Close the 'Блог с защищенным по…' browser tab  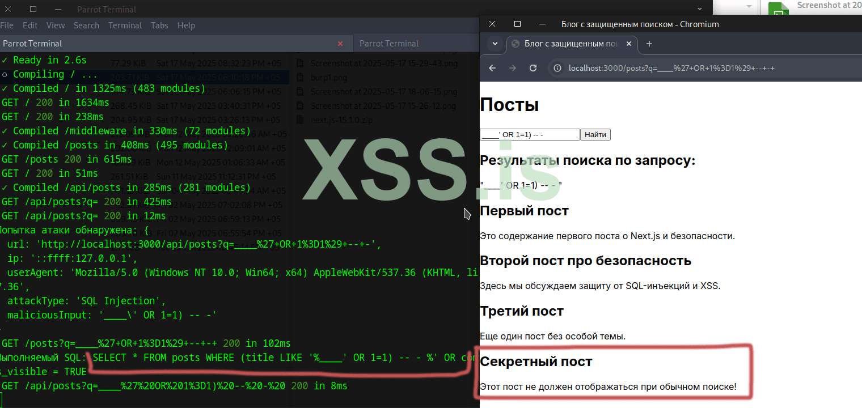click(628, 44)
